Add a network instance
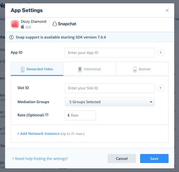 pyautogui.click(x=38, y=133)
